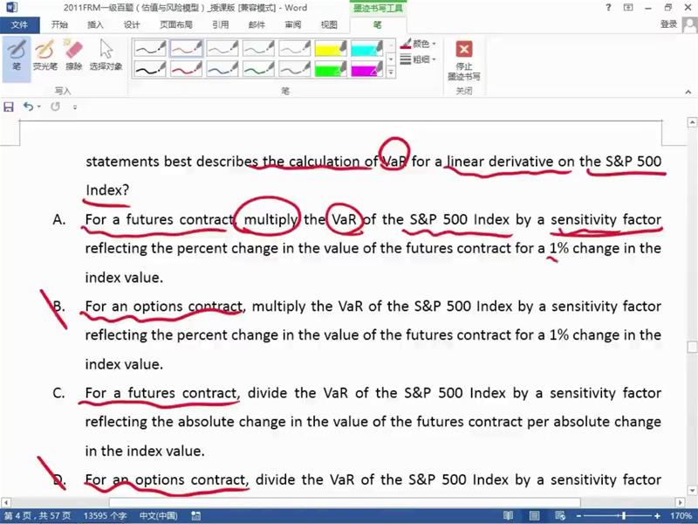698x524 pixels.
Task: Switch to Web Layout view
Action: tap(560, 516)
